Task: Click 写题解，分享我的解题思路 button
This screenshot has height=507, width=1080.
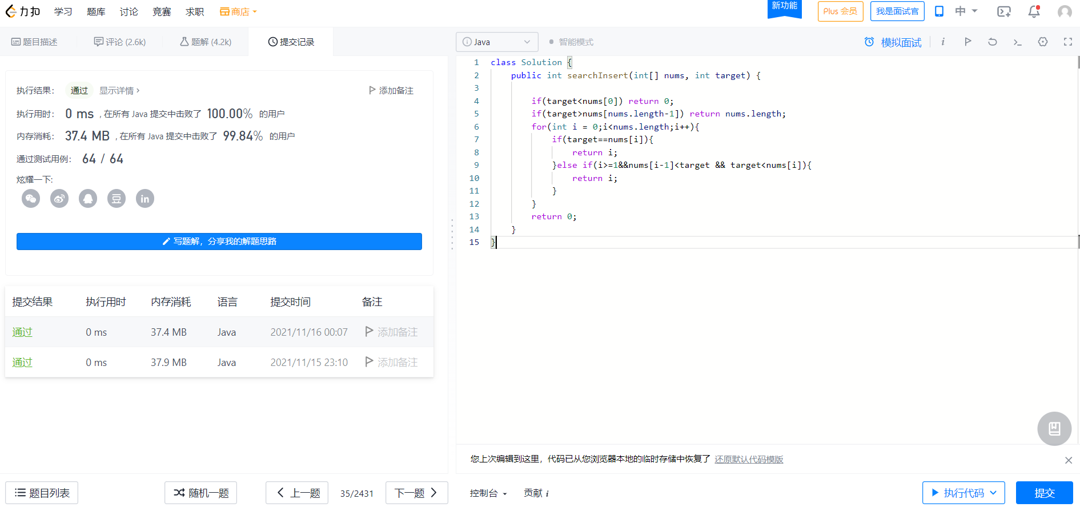Action: [219, 242]
